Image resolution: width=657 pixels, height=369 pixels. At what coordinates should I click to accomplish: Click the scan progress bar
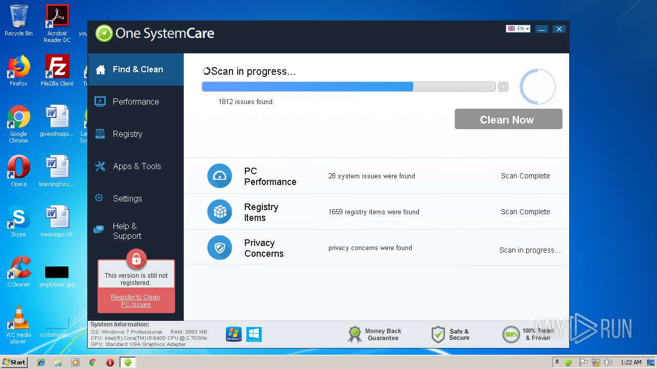coord(349,87)
